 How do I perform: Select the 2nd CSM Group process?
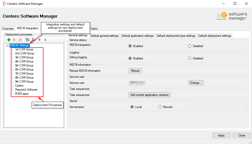(x=25, y=53)
